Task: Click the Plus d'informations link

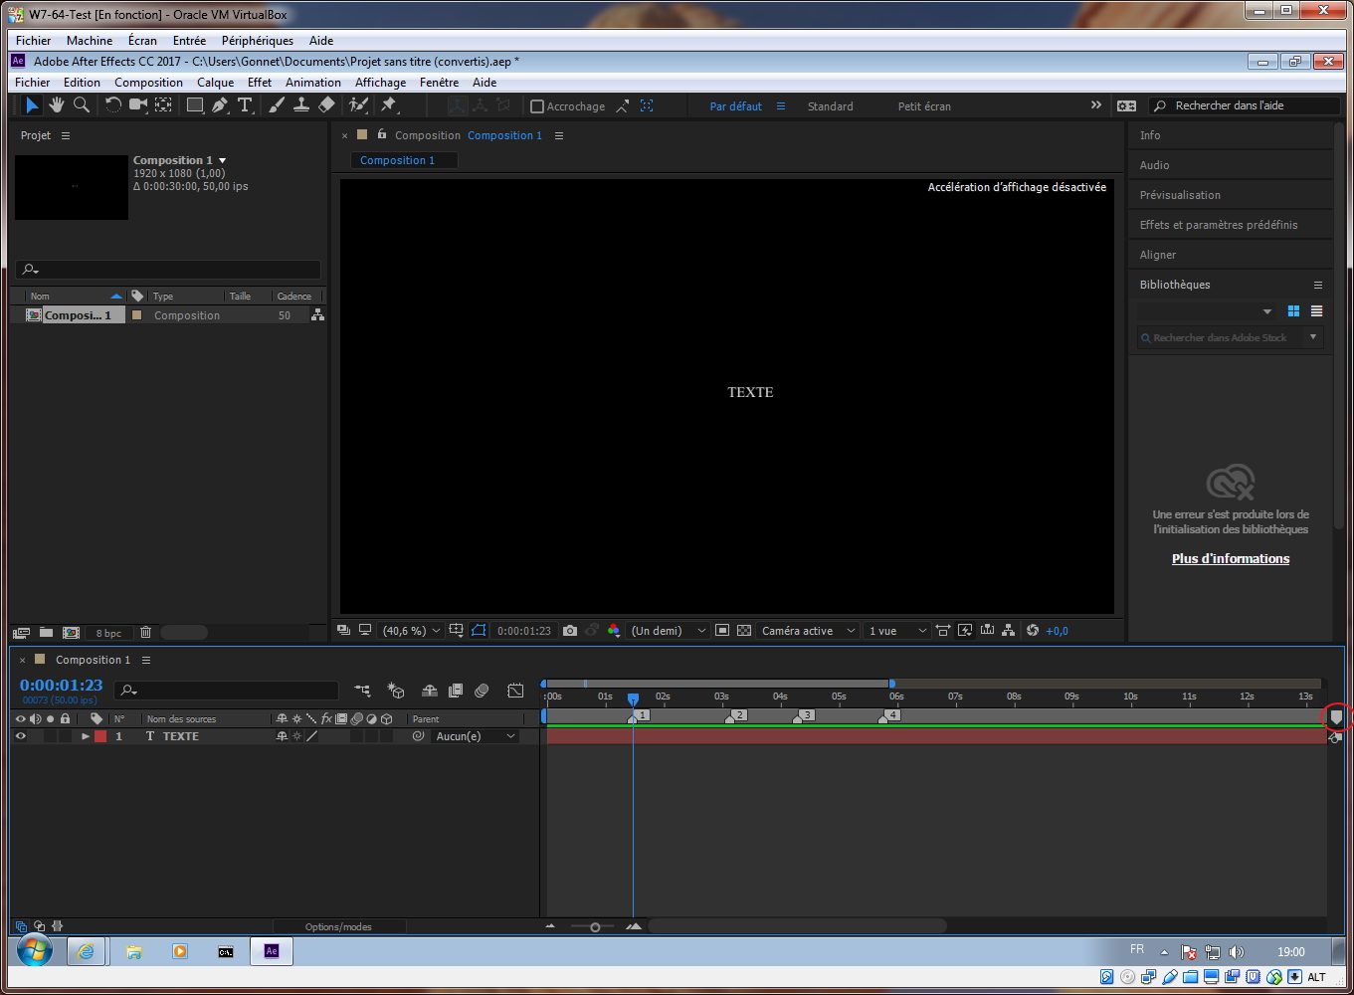Action: (x=1230, y=559)
